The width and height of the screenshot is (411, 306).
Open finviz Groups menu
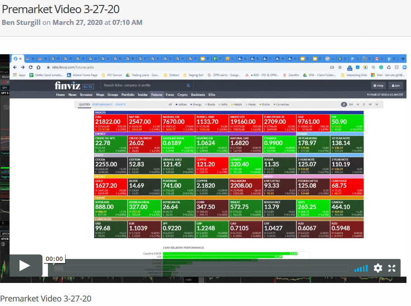113,94
